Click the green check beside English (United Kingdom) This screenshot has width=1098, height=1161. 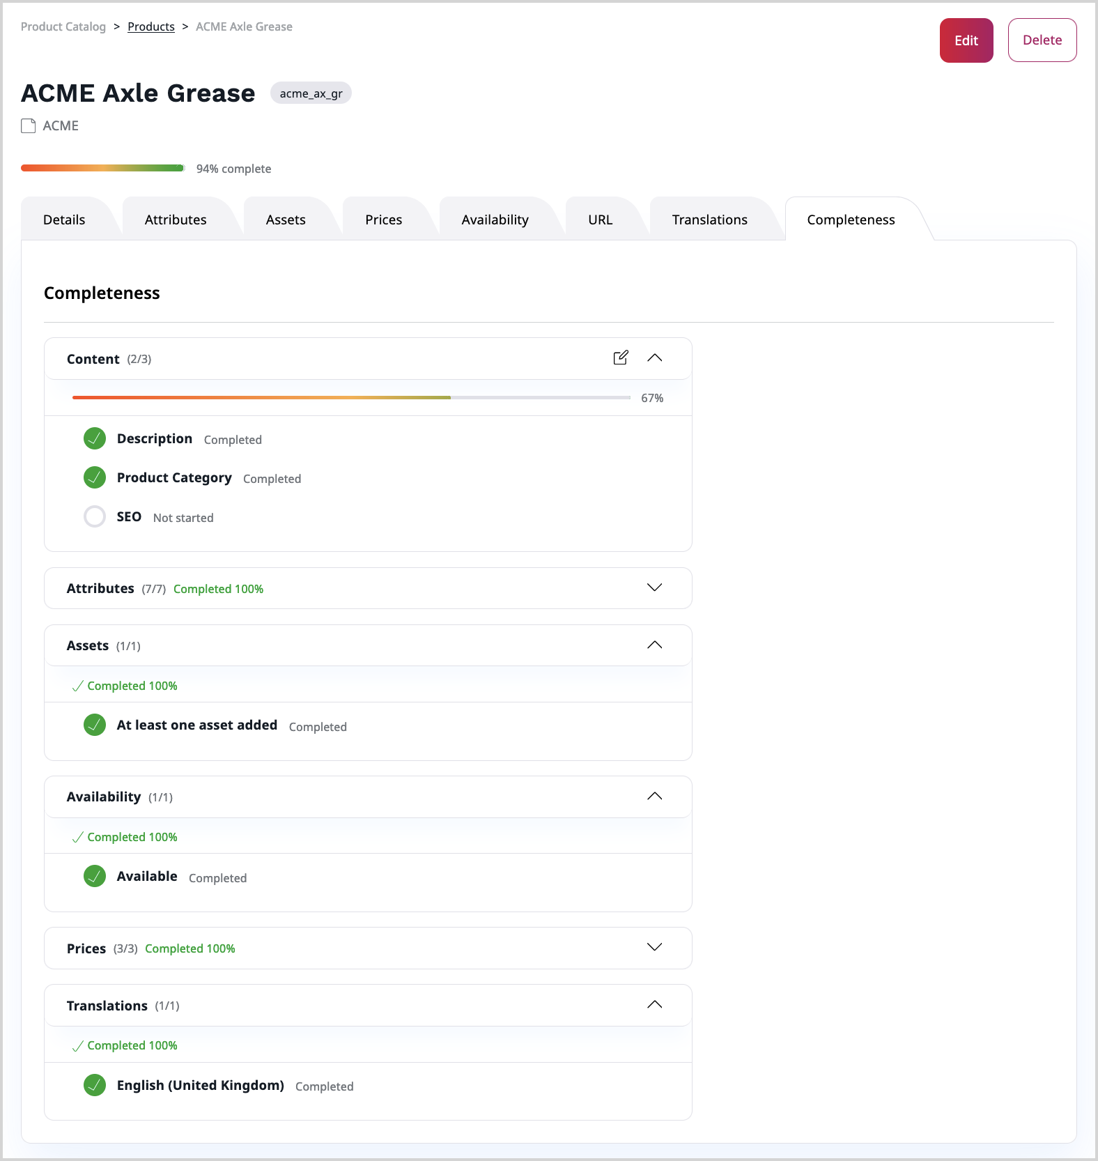(95, 1085)
